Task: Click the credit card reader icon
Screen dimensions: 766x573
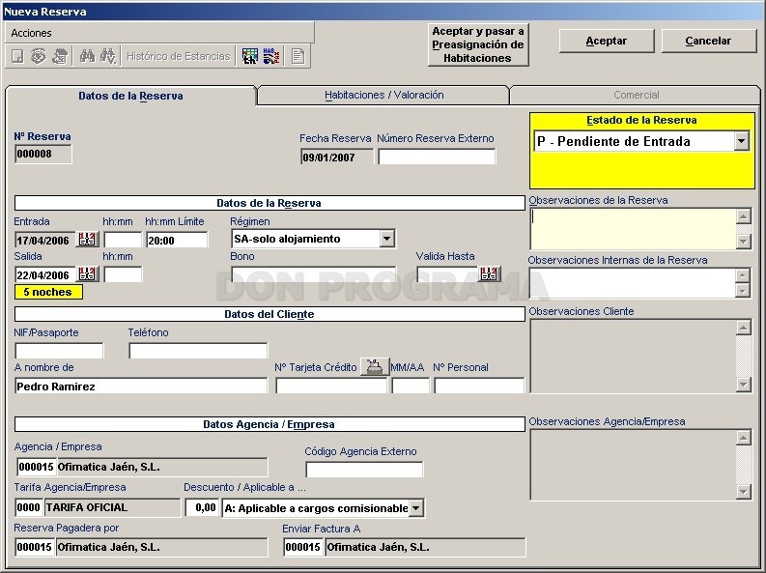Action: pyautogui.click(x=374, y=366)
